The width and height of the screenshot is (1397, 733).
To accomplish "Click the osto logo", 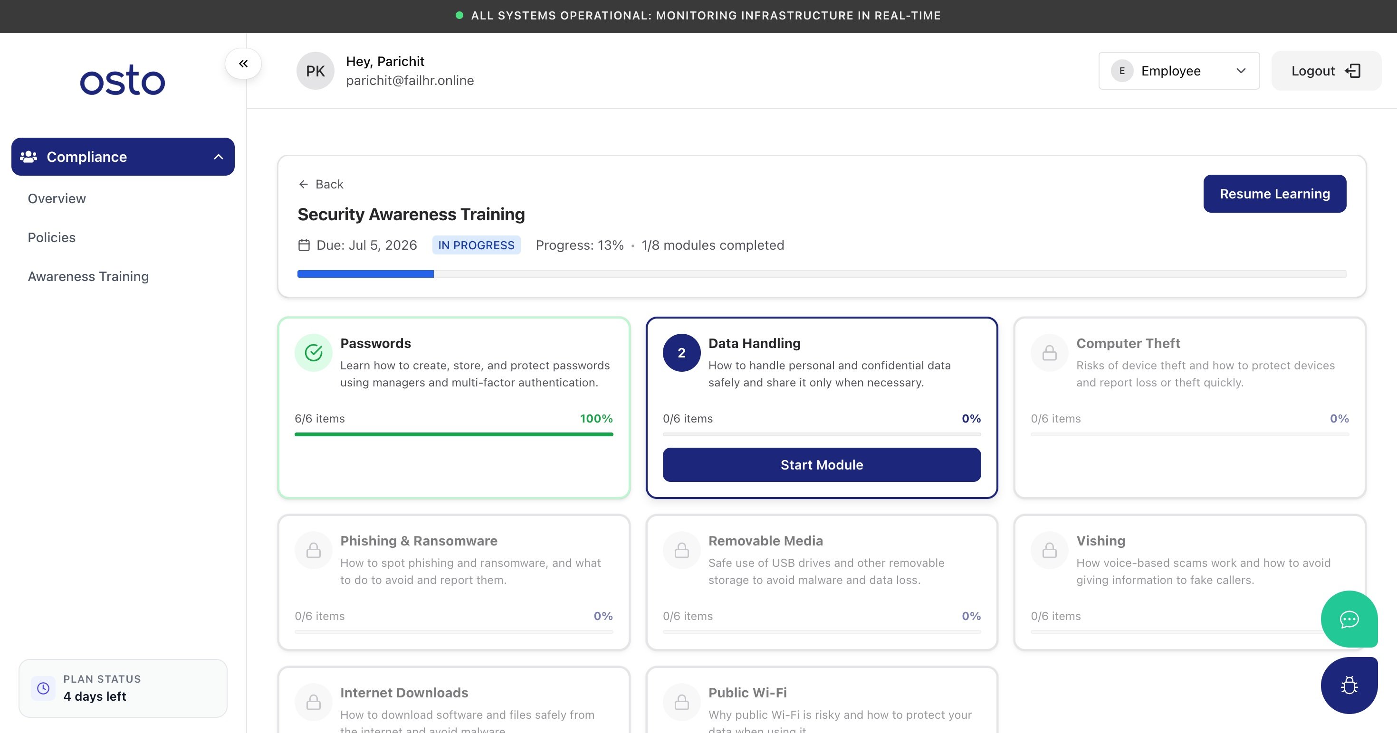I will 123,80.
